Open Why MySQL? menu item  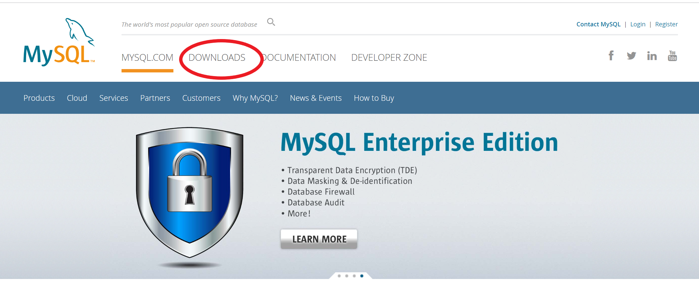255,98
